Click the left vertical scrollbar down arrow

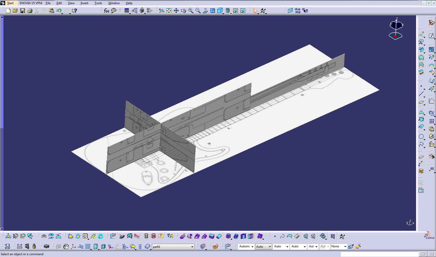coord(2,229)
